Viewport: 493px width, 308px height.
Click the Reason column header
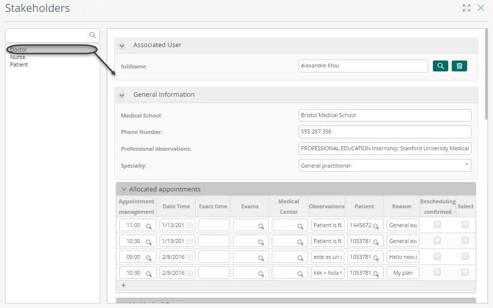point(402,206)
